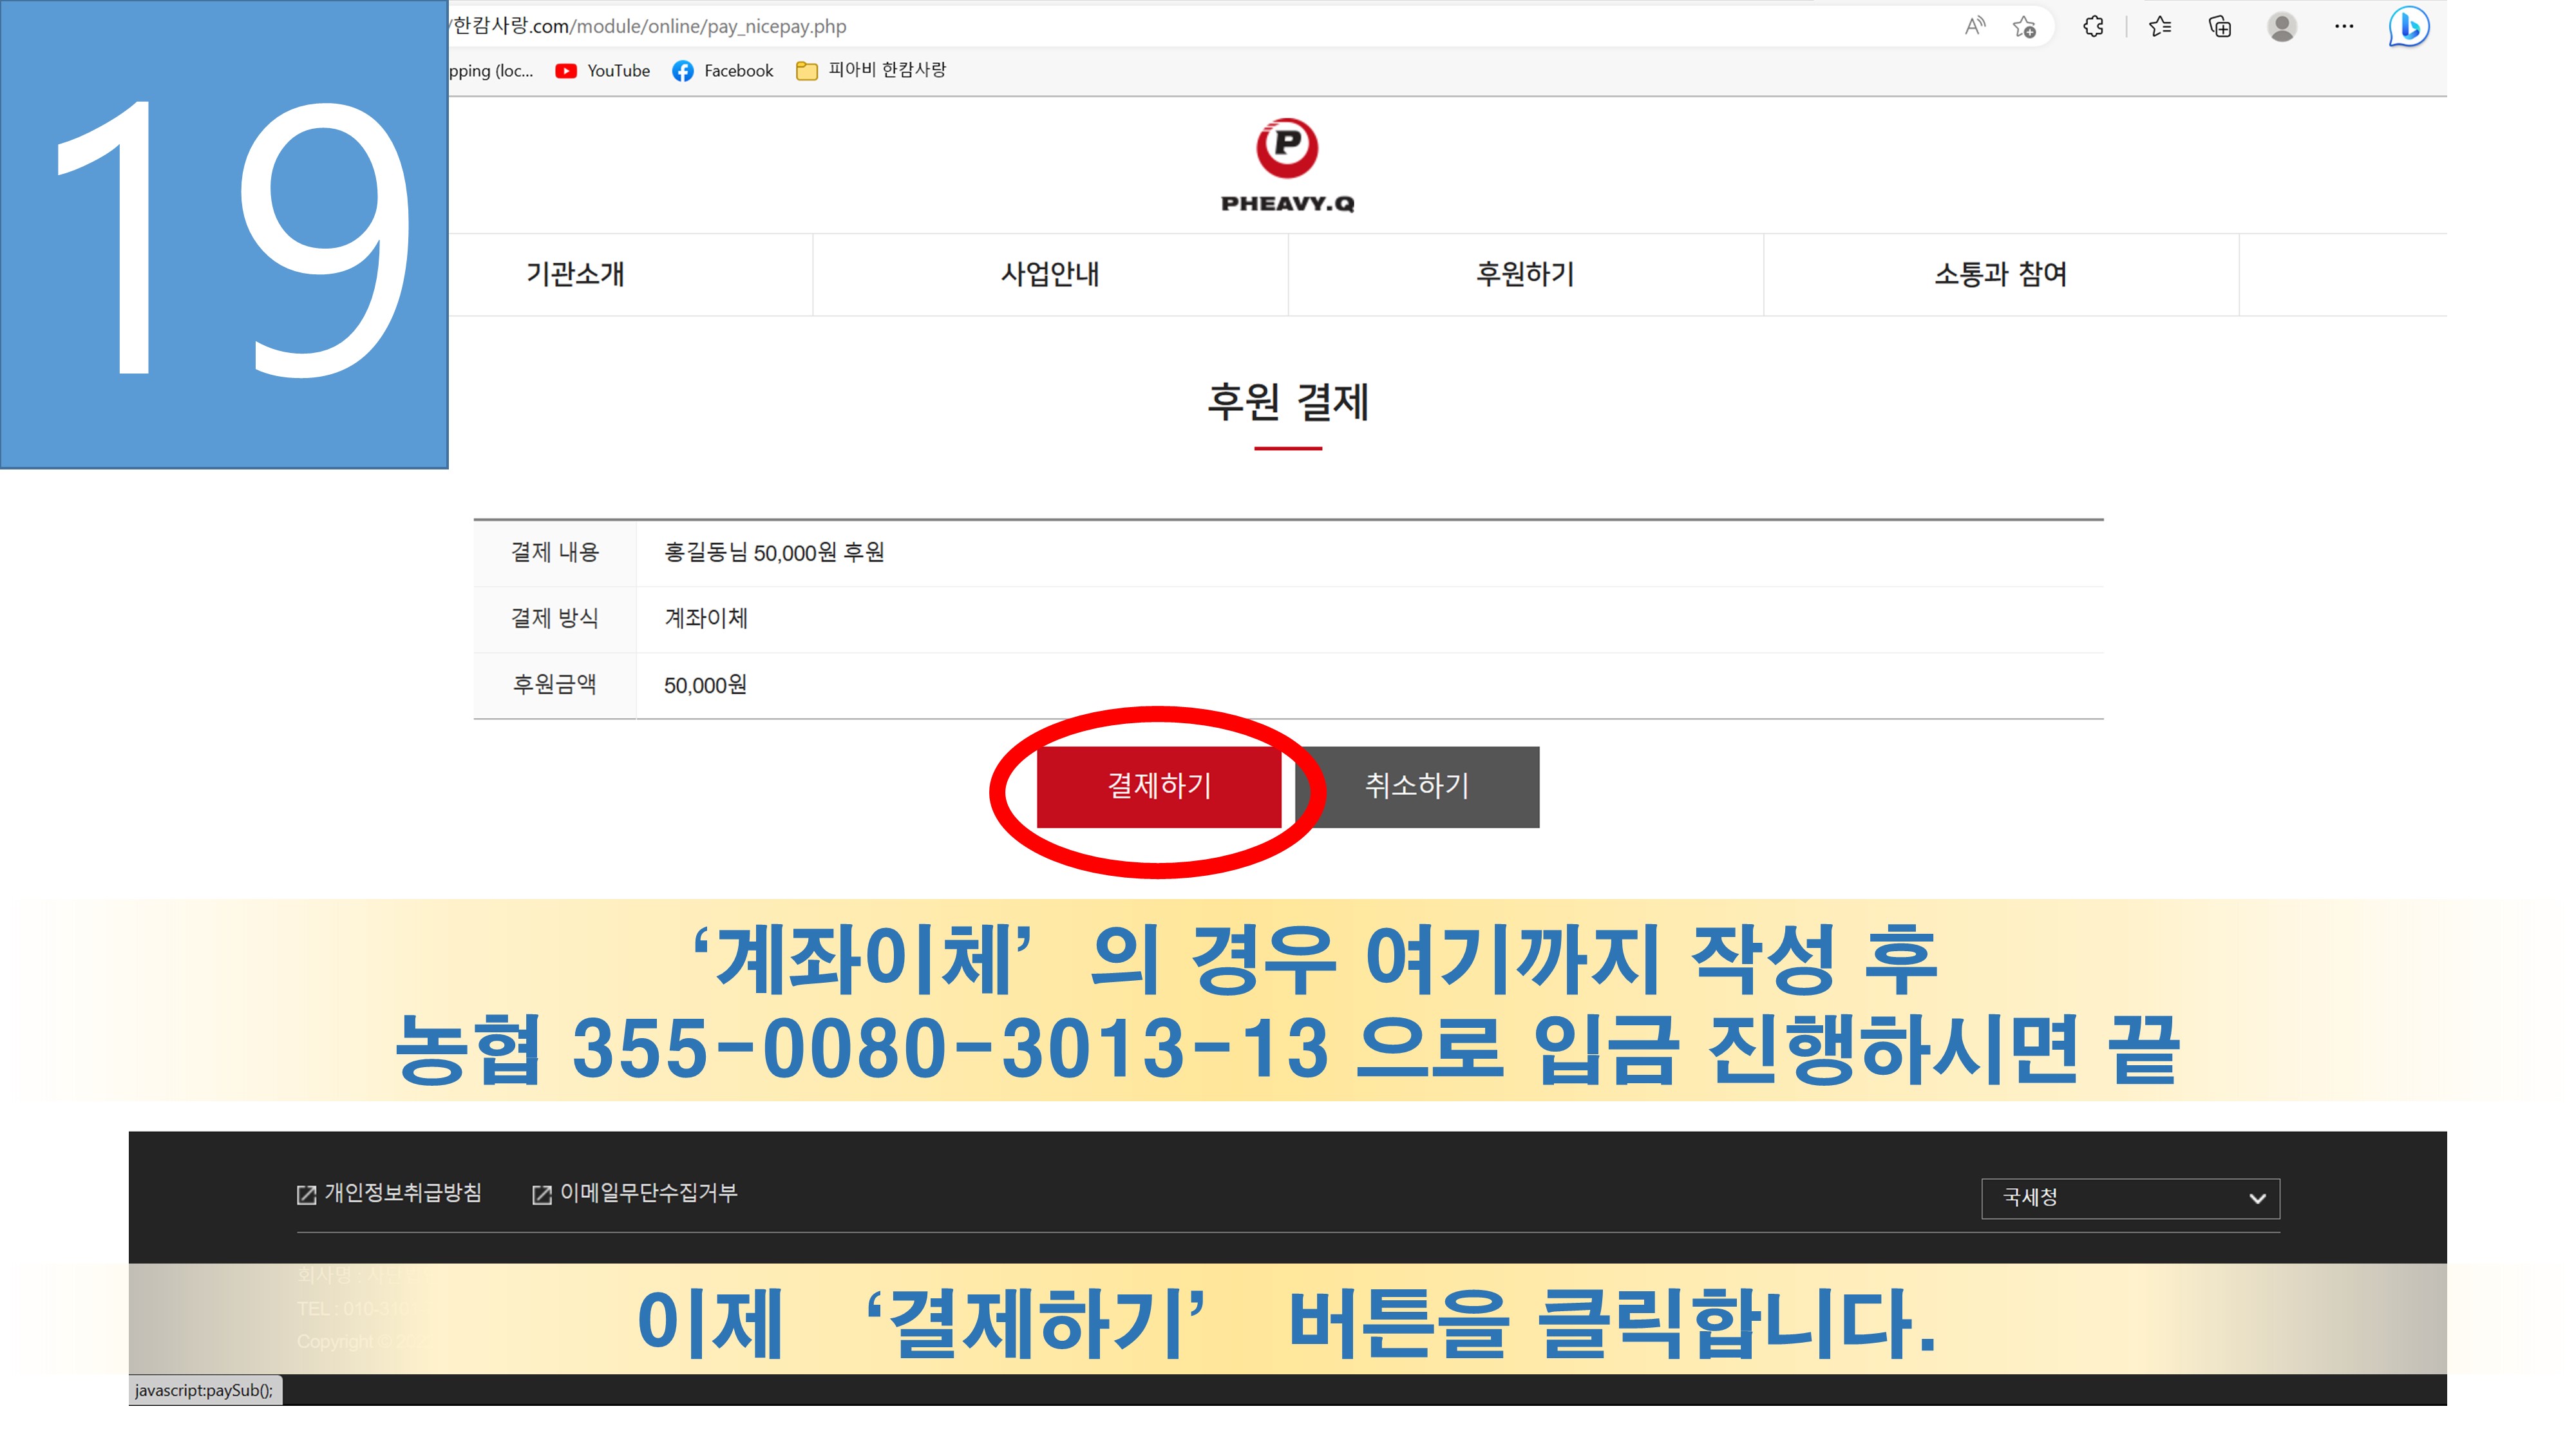The height and width of the screenshot is (1449, 2576).
Task: Open the Collections icon in toolbar
Action: [x=2220, y=27]
